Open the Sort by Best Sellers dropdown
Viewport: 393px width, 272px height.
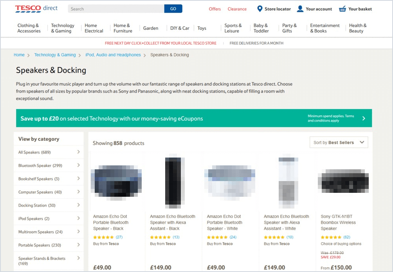click(x=339, y=143)
